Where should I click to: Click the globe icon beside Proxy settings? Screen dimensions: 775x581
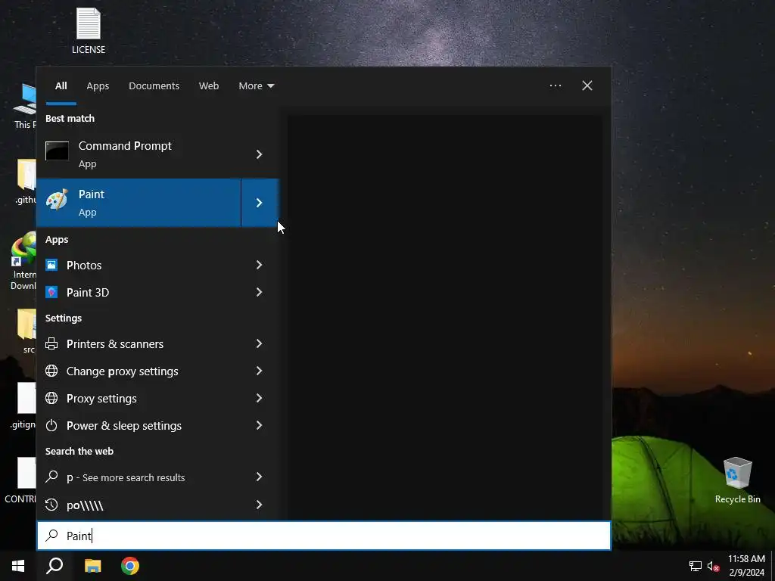(51, 398)
